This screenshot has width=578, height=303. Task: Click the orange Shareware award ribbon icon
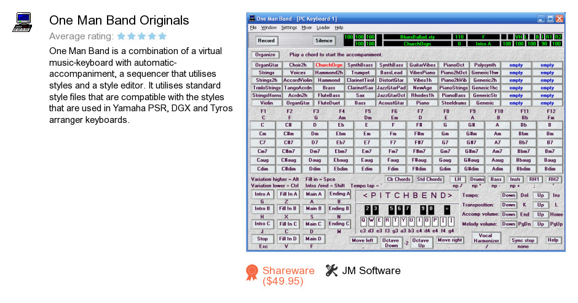pyautogui.click(x=252, y=273)
